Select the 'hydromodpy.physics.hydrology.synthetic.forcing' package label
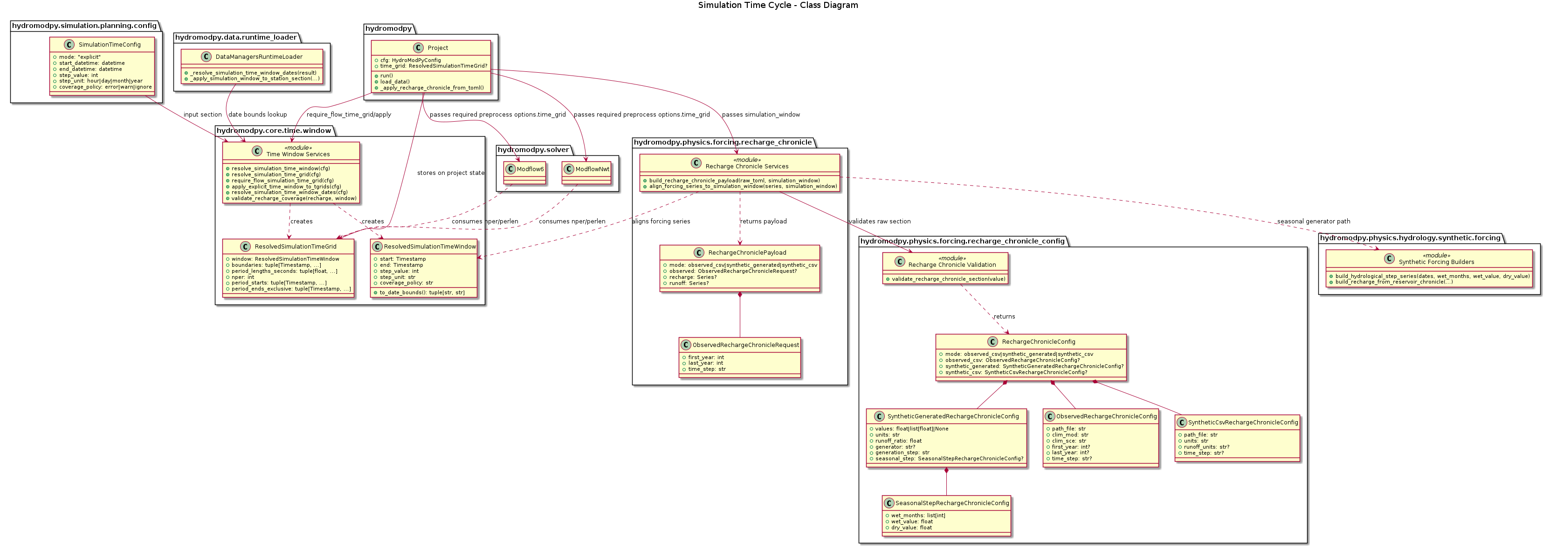The height and width of the screenshot is (548, 1550). tap(1411, 238)
